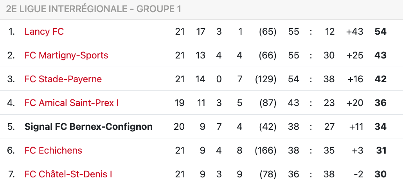Click Lancy FC's 54 points value
403x184 pixels.
pos(380,32)
